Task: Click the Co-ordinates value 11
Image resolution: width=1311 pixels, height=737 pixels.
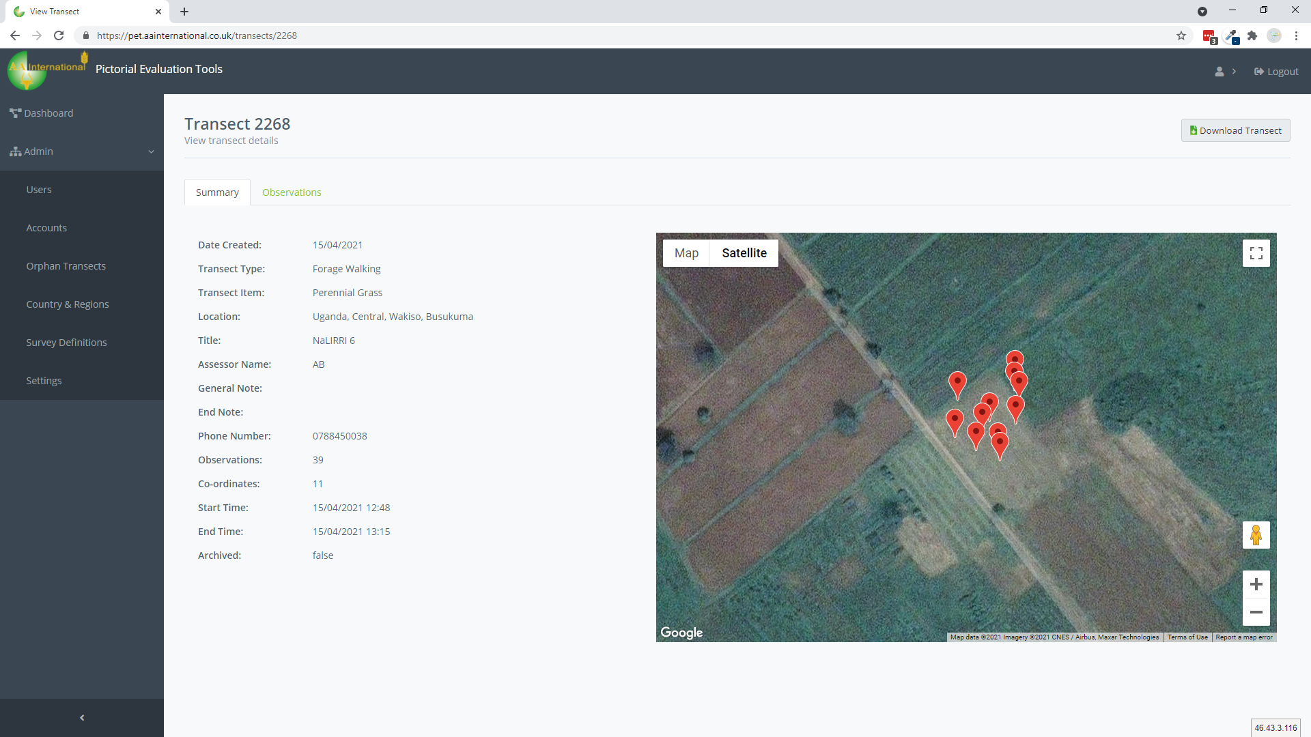Action: (318, 484)
